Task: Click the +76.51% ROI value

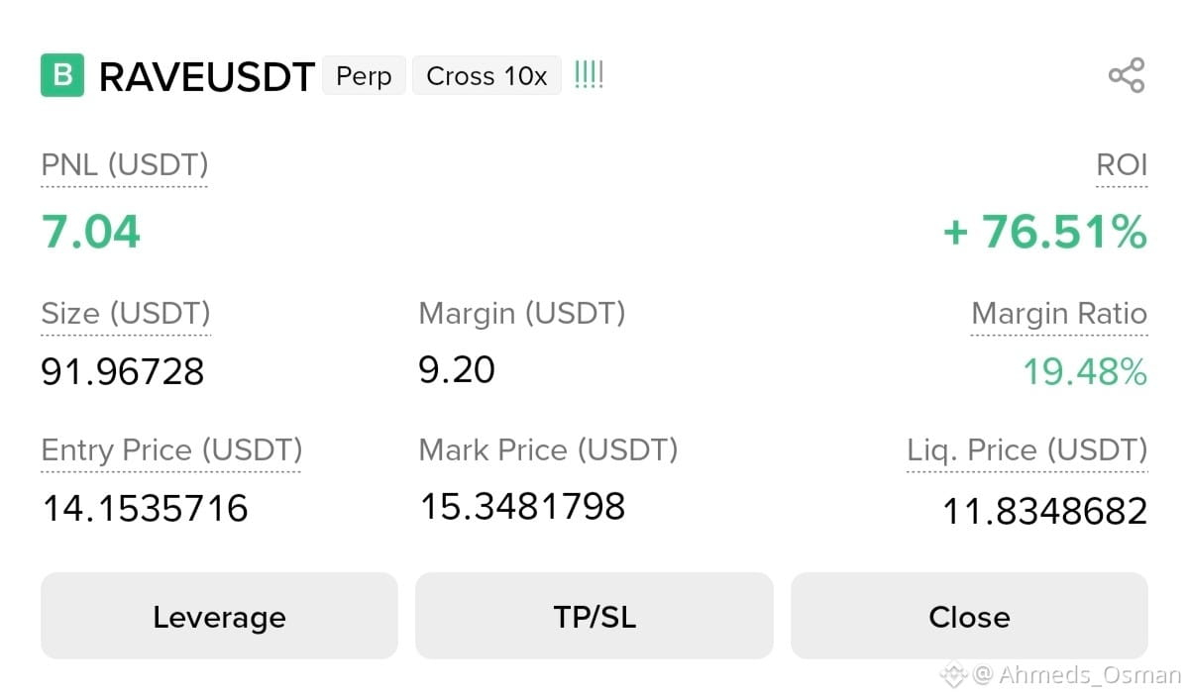Action: pyautogui.click(x=1045, y=232)
